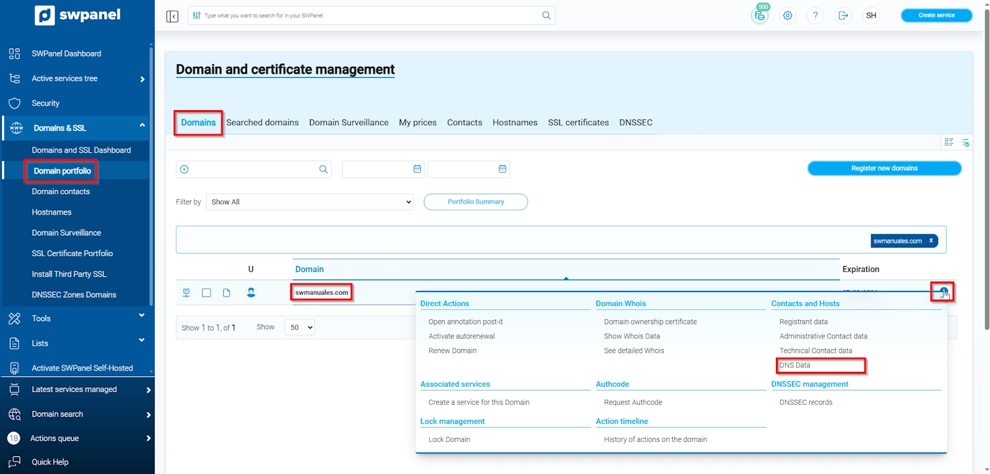Click the Activate SWPanel Self-Hosted icon
The height and width of the screenshot is (474, 990).
point(14,368)
